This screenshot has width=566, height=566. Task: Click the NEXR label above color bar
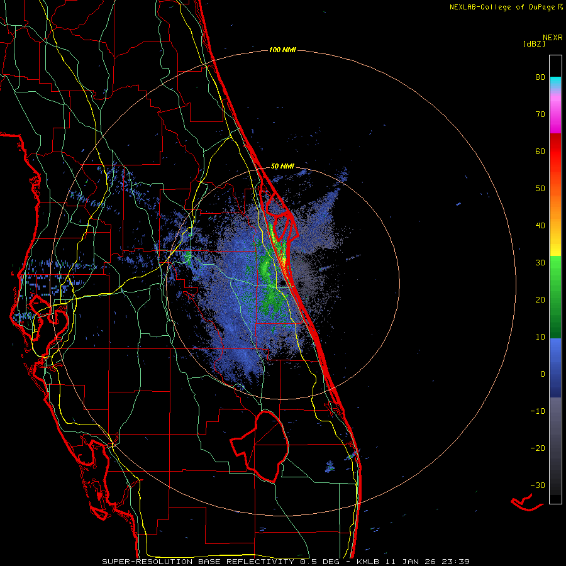pyautogui.click(x=552, y=38)
